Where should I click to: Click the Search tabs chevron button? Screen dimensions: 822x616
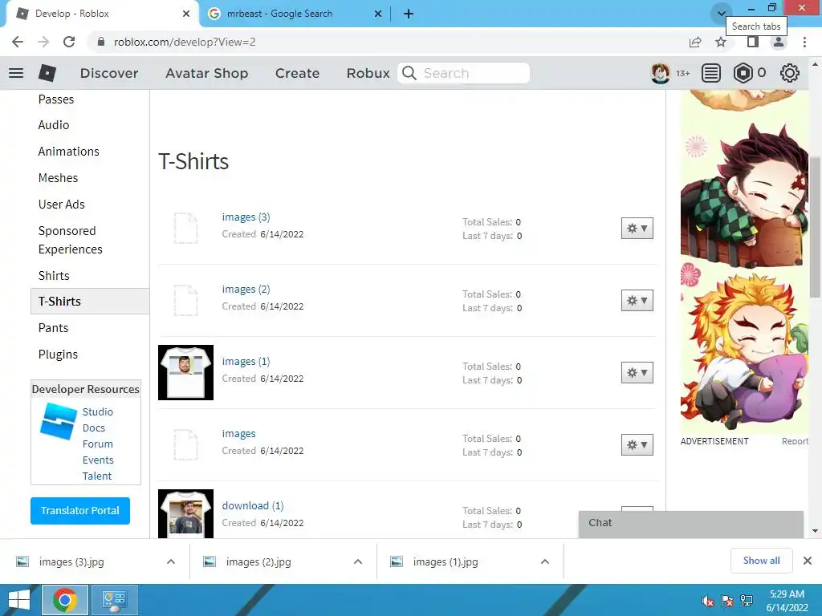point(722,13)
